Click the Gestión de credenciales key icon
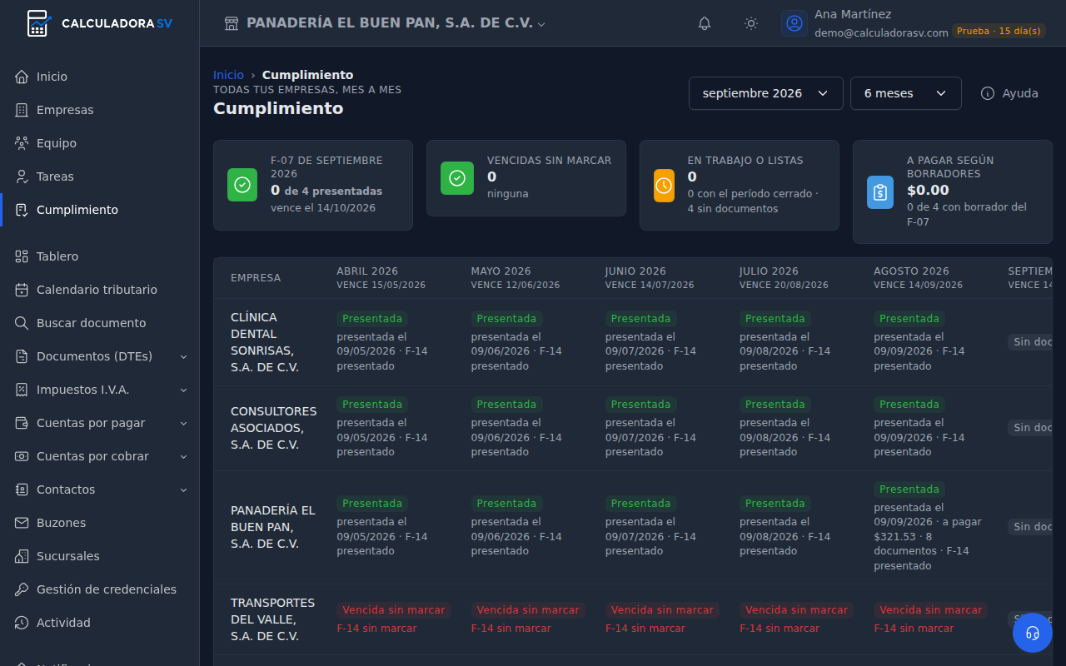 click(x=22, y=589)
